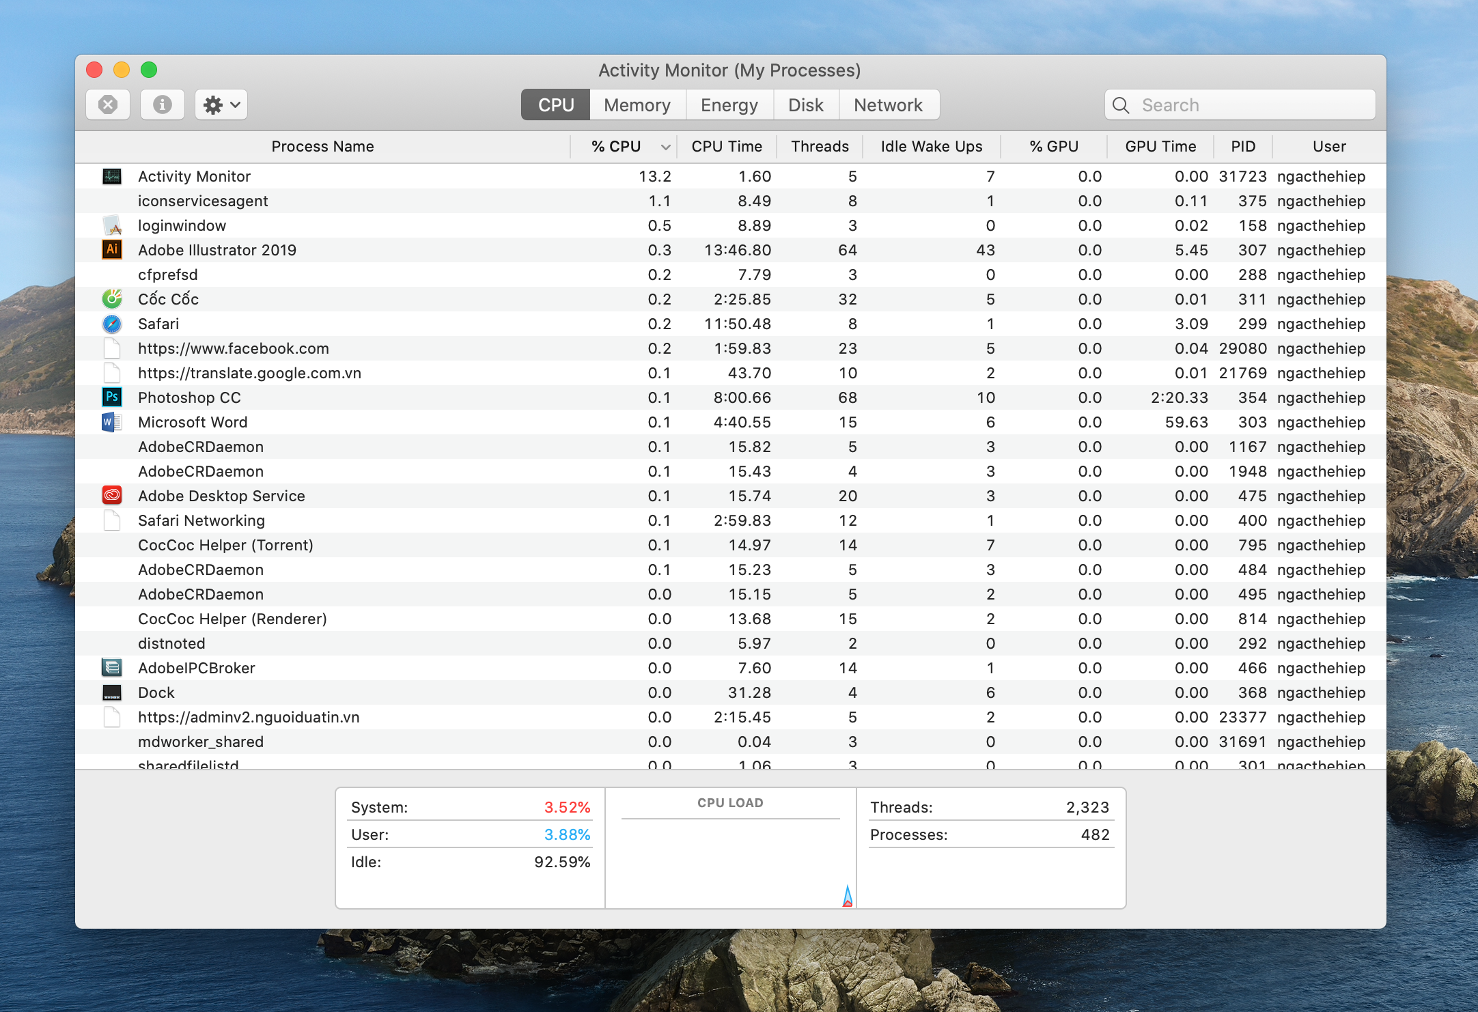The image size is (1478, 1012).
Task: Select the cfprefsd process row
Action: click(731, 275)
